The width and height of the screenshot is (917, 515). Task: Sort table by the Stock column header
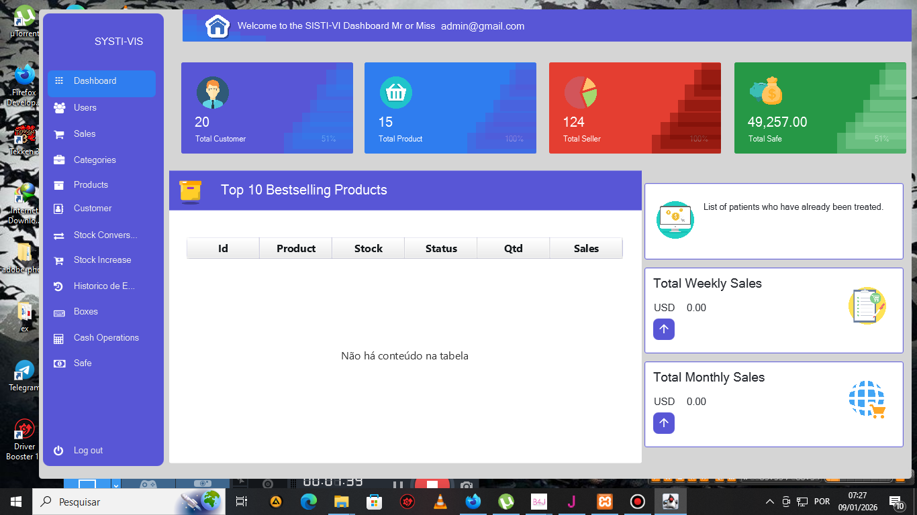369,248
